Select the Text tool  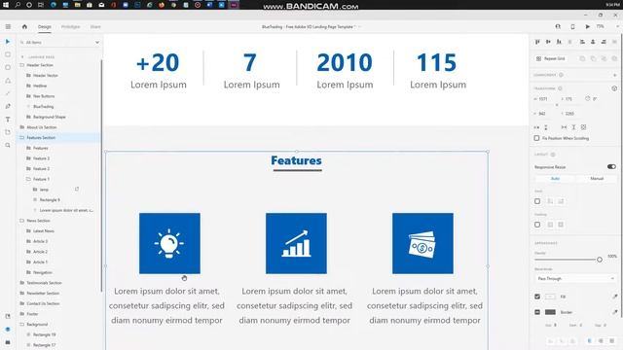[8, 119]
